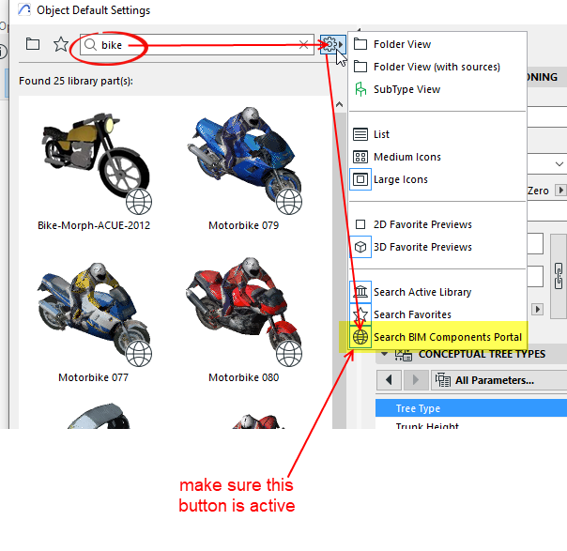Screen dimensions: 567x551
Task: Open the gear settings dropdown button
Action: pos(332,44)
